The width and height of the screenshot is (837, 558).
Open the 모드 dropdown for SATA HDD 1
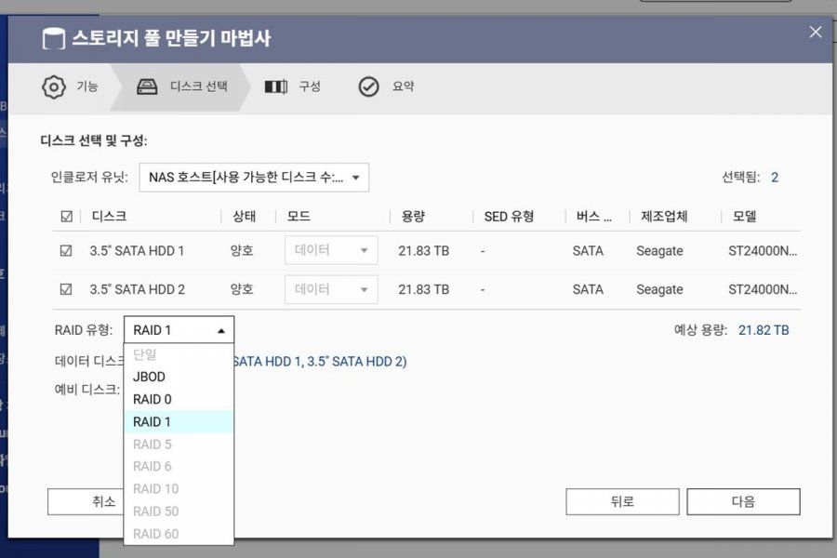coord(331,250)
